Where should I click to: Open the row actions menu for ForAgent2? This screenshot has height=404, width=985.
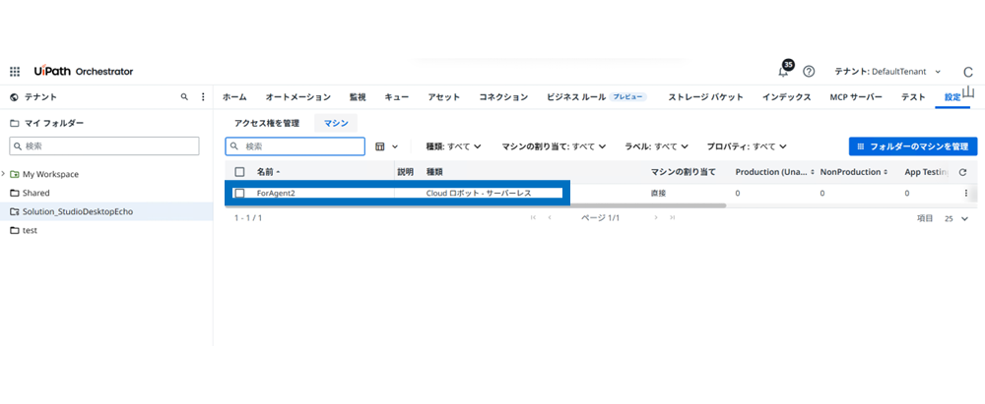click(x=965, y=194)
